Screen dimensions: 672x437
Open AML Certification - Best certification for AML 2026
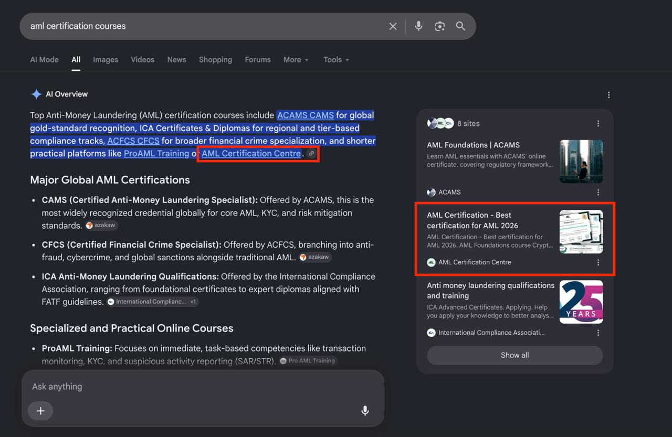472,220
